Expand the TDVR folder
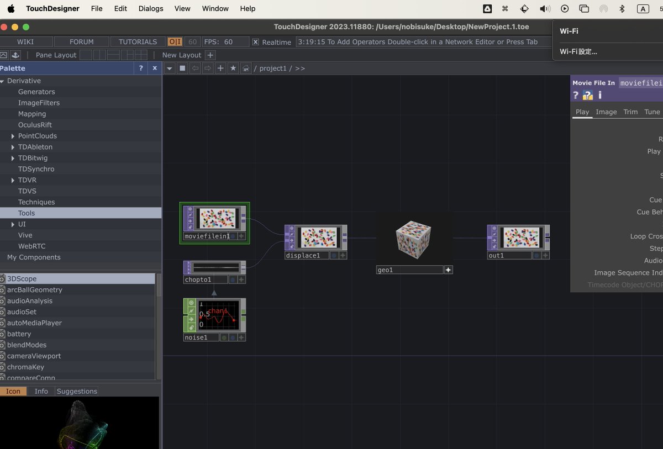Image resolution: width=663 pixels, height=449 pixels. coord(13,180)
